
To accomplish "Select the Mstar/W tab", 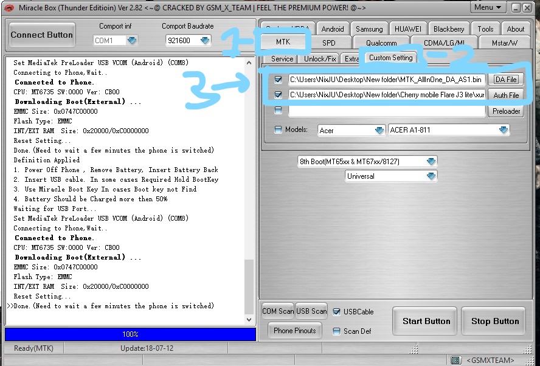I will click(505, 43).
